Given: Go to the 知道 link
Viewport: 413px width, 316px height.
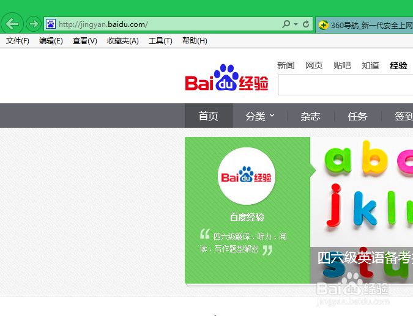Looking at the screenshot, I should (x=370, y=65).
